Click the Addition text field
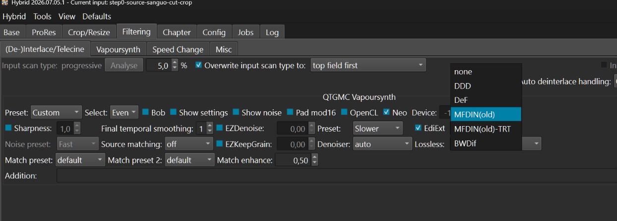Image resolution: width=617 pixels, height=221 pixels. click(337, 176)
